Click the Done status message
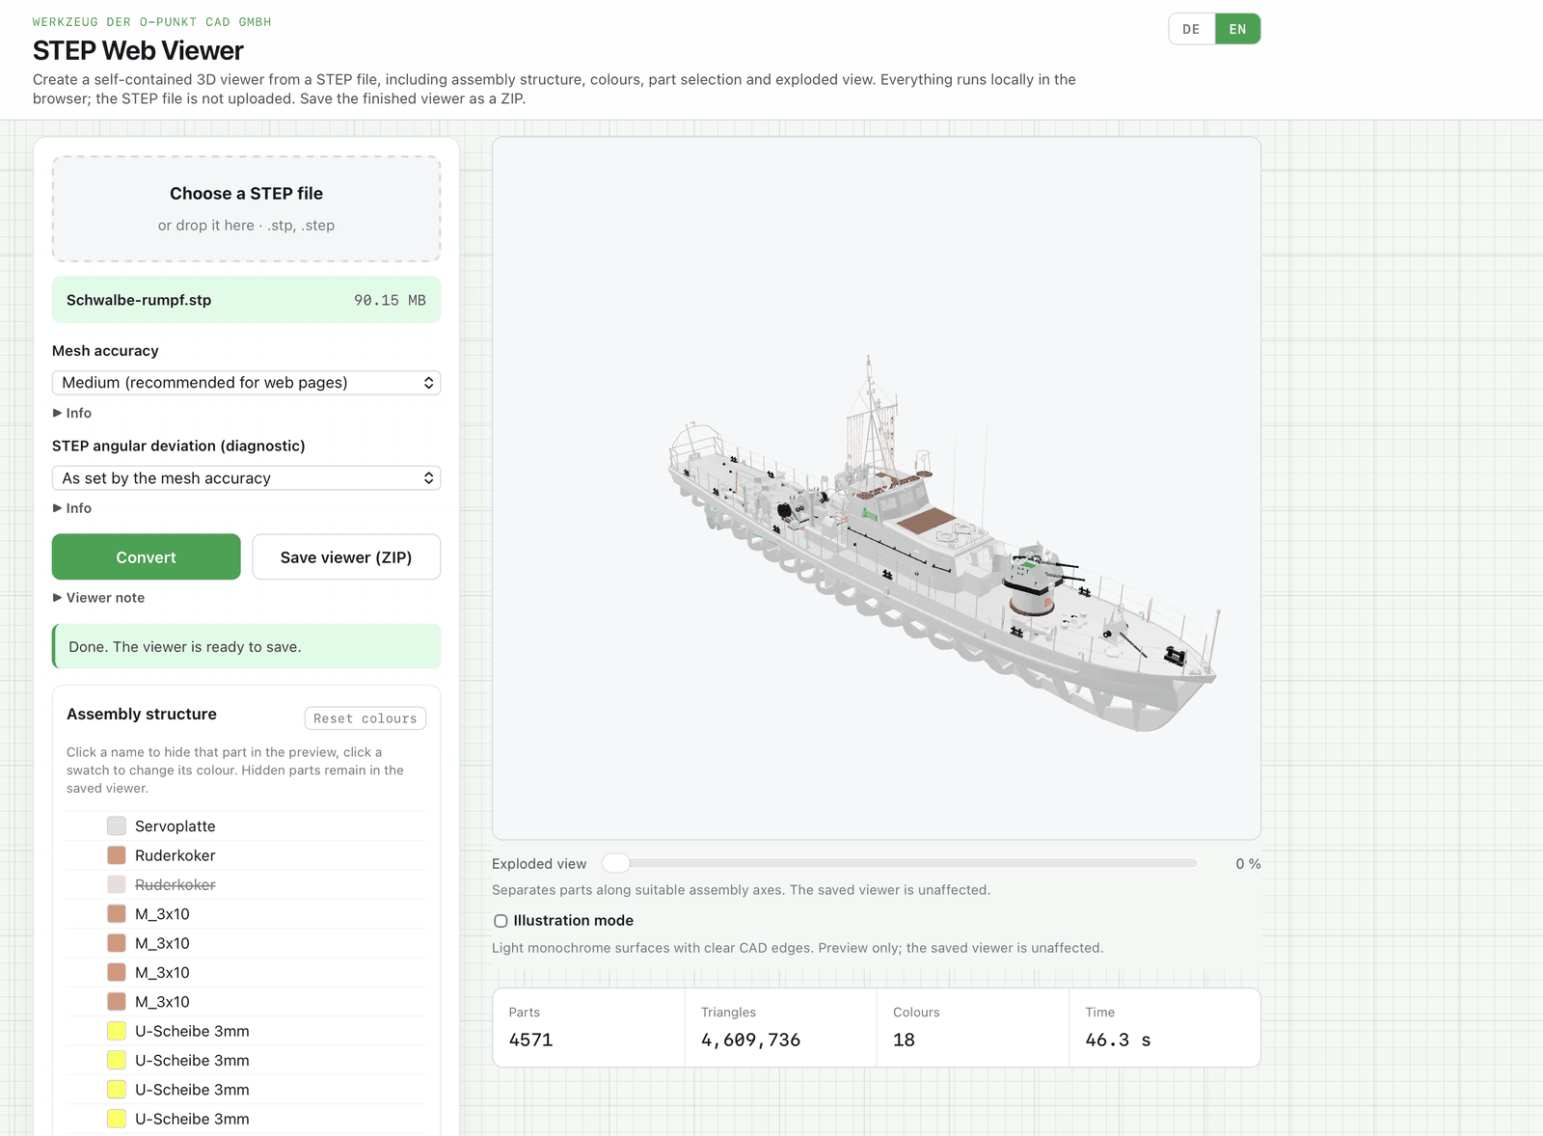Image resolution: width=1543 pixels, height=1136 pixels. point(246,646)
